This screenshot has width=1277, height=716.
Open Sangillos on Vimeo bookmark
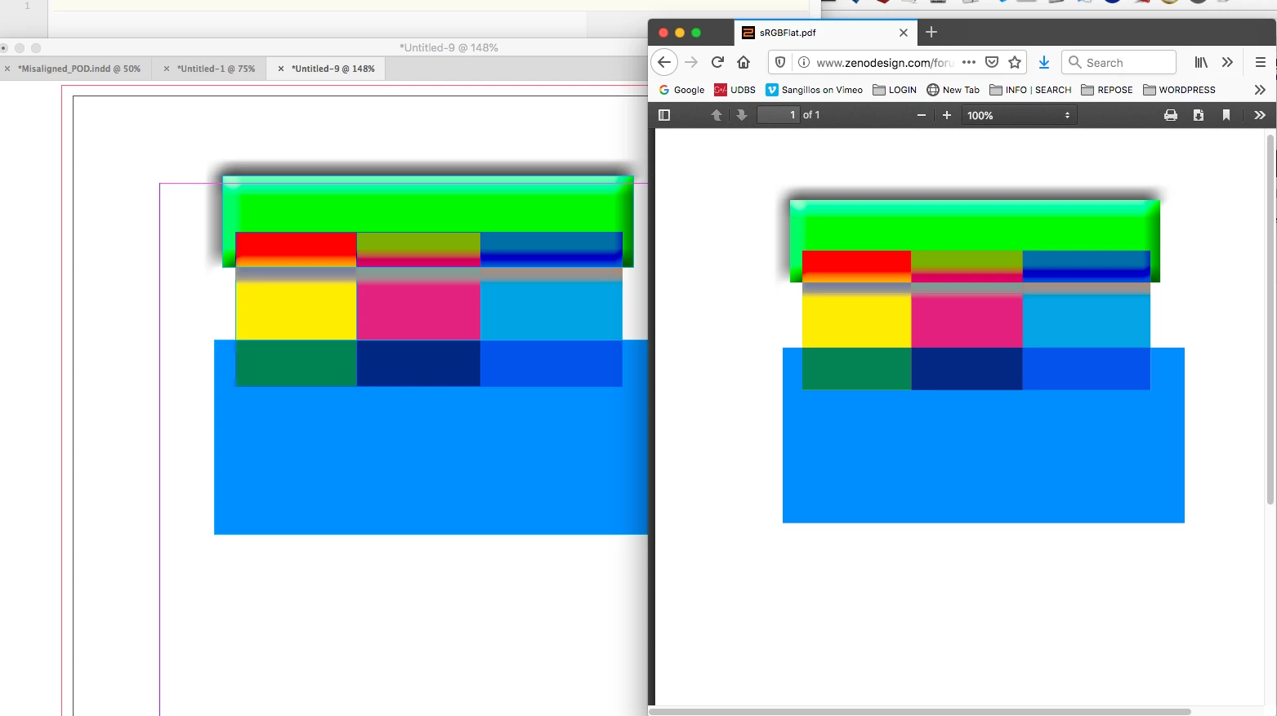click(x=814, y=90)
